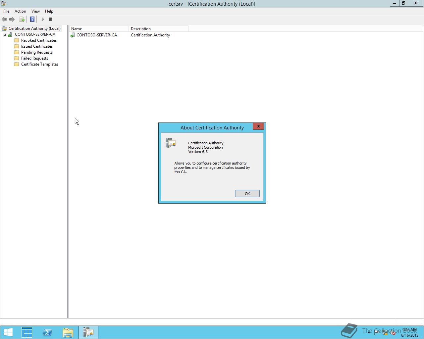Select Certification Authority (Local) root node

[34, 28]
